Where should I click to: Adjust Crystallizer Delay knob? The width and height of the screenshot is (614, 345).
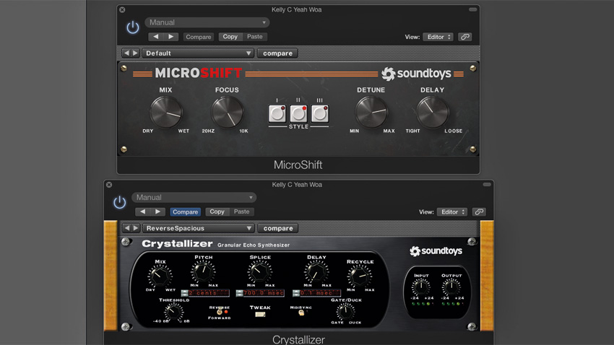tap(316, 271)
